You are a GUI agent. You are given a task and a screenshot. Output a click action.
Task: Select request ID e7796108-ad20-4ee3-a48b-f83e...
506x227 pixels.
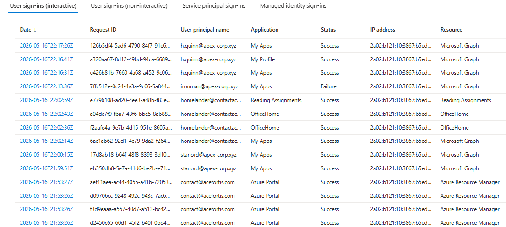(131, 100)
